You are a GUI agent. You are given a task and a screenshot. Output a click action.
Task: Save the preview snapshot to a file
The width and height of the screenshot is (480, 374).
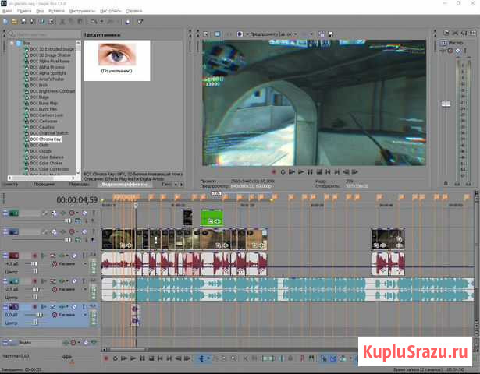(x=331, y=34)
